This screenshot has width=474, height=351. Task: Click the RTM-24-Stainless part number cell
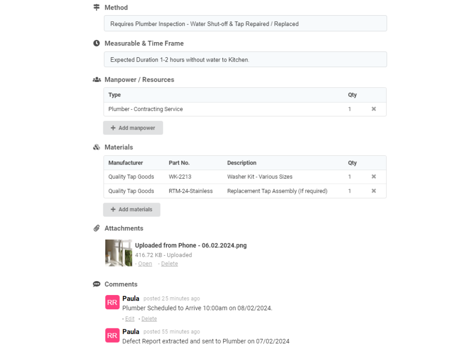click(191, 191)
